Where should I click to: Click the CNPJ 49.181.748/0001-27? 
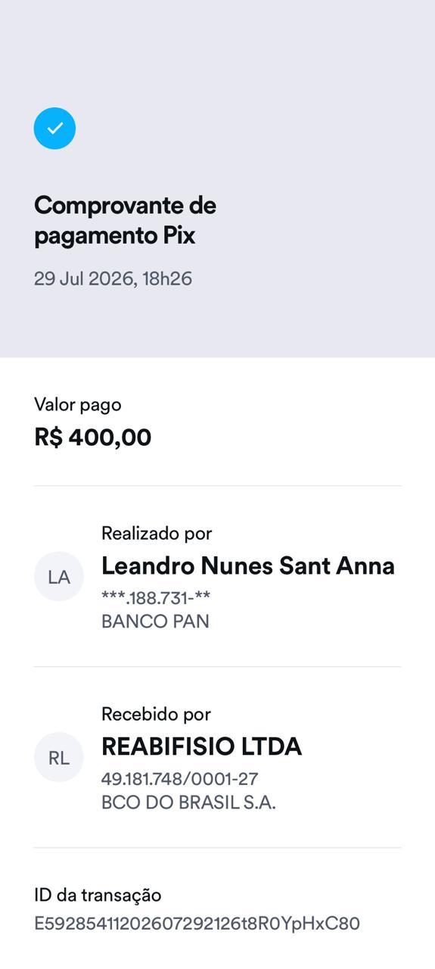(180, 779)
